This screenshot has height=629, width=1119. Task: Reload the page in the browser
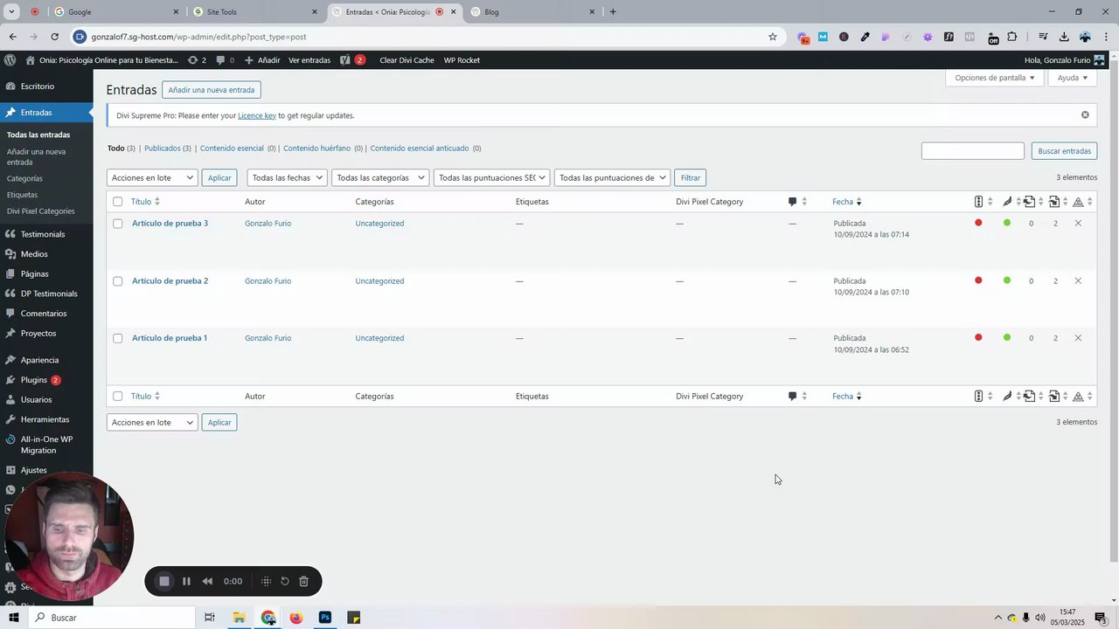[x=54, y=37]
